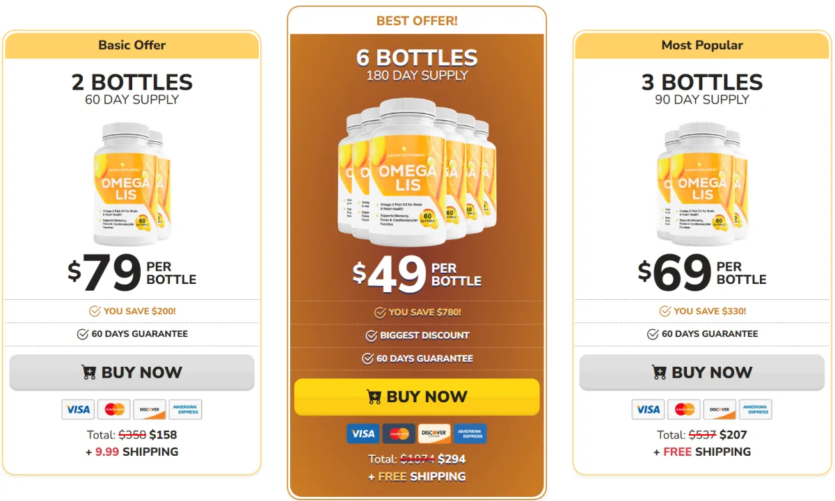Viewport: 835px width, 501px height.
Task: Click the checkmark beside YOU SAVE $200!
Action: pos(95,311)
